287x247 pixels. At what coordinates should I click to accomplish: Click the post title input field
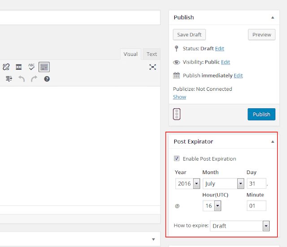point(80,17)
